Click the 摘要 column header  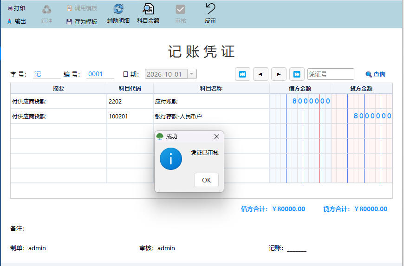tap(59, 89)
